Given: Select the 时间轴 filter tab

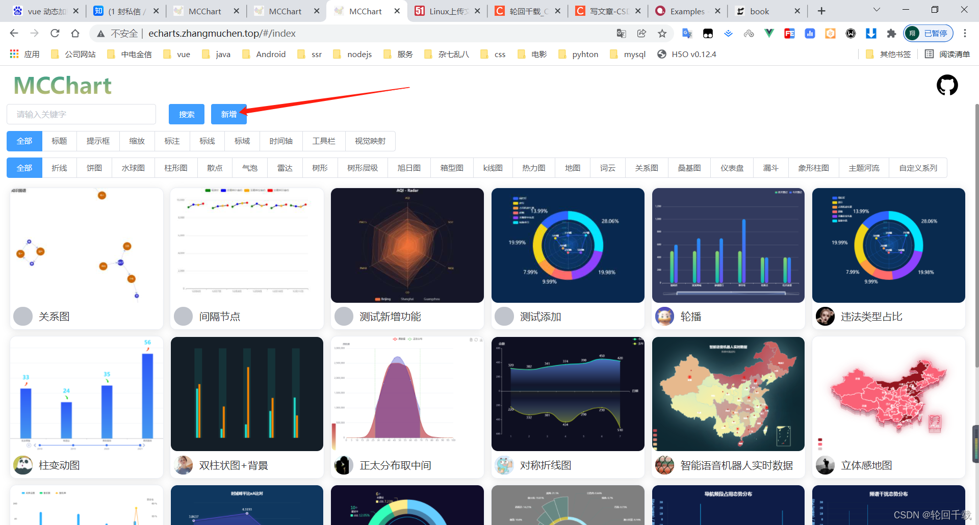Looking at the screenshot, I should pos(281,141).
